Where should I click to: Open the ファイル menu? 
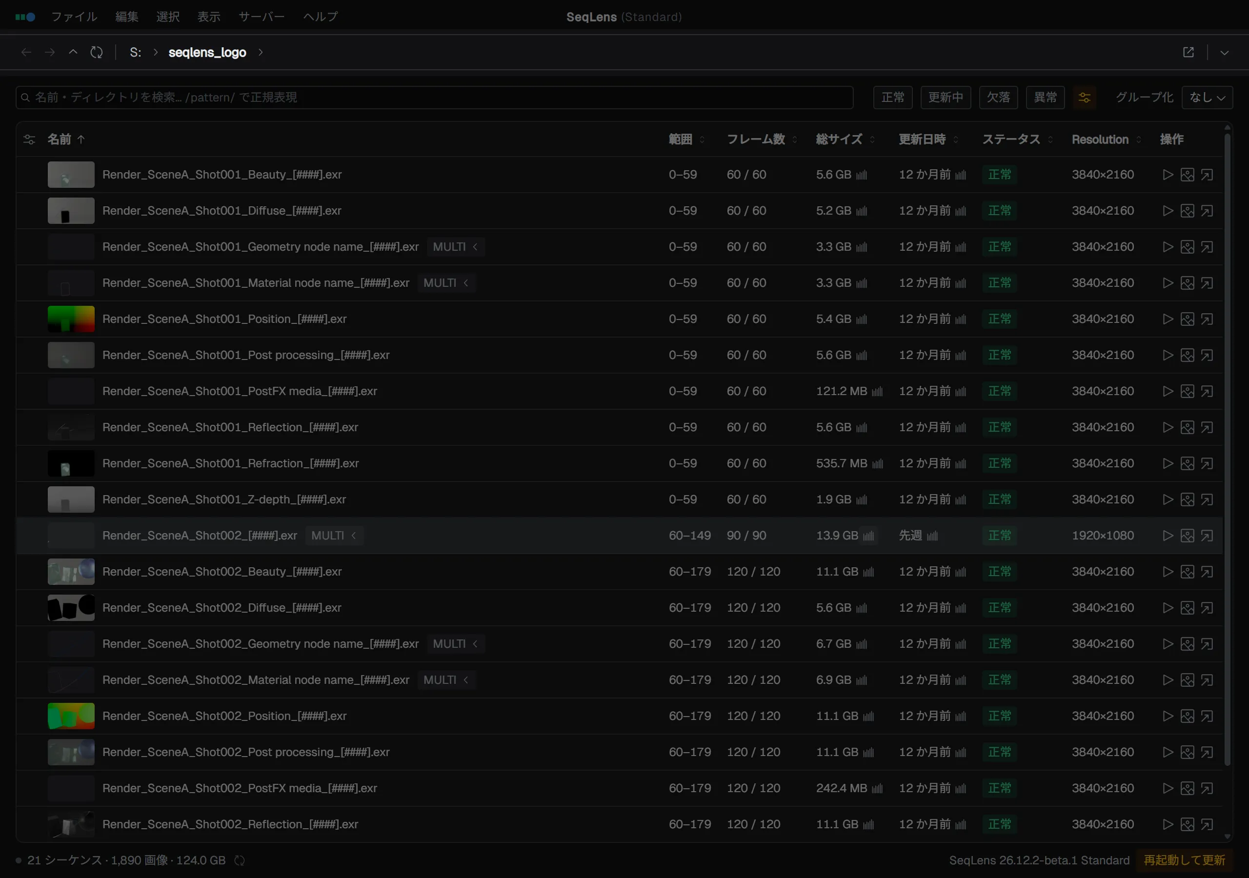74,17
